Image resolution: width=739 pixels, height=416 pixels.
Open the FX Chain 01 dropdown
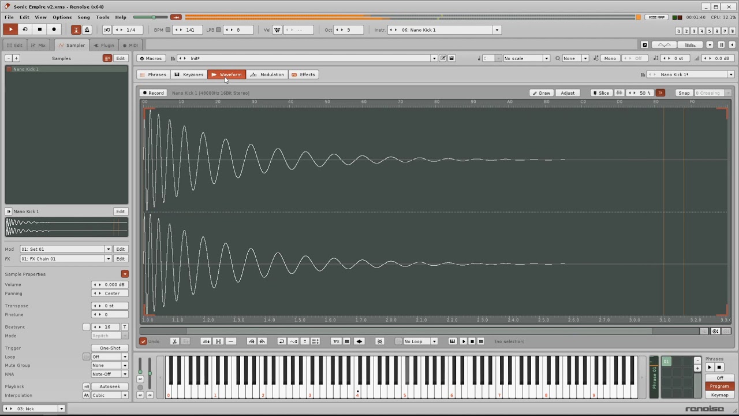click(66, 259)
